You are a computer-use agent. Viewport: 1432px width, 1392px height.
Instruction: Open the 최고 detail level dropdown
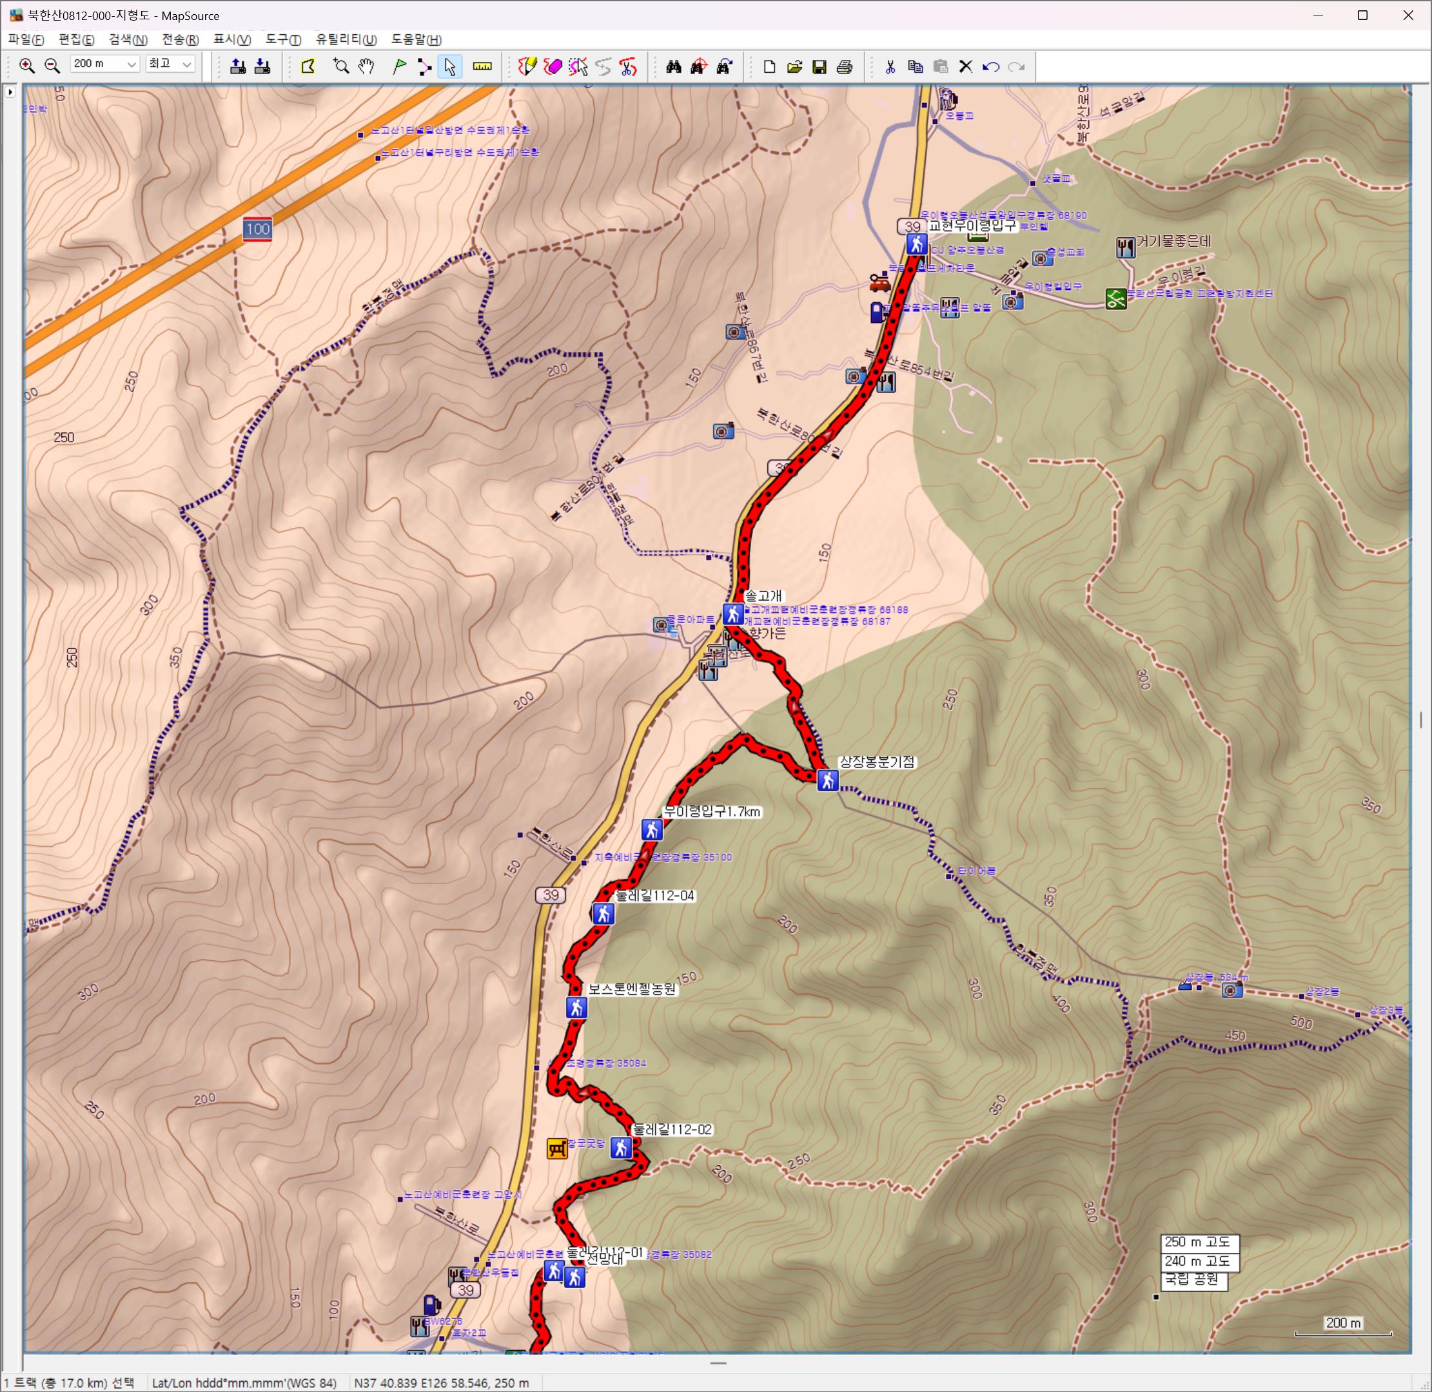pos(170,64)
